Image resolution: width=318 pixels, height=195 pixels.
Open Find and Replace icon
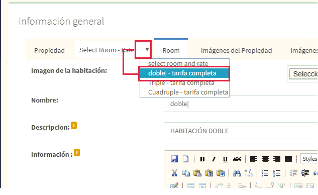point(249,173)
